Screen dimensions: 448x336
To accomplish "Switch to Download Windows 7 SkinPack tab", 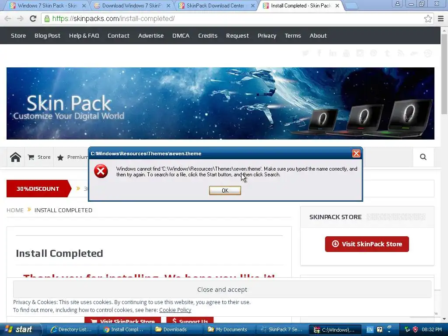I will pos(131,5).
